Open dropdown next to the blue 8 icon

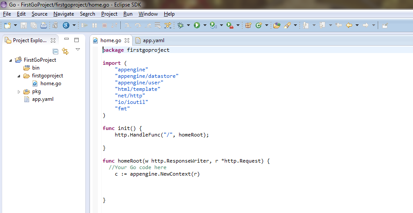pyautogui.click(x=74, y=25)
